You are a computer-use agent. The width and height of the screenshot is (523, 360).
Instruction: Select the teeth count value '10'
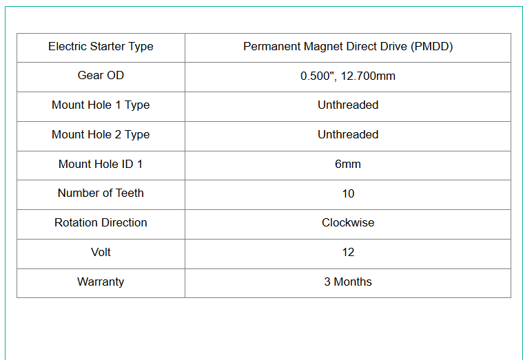(348, 194)
